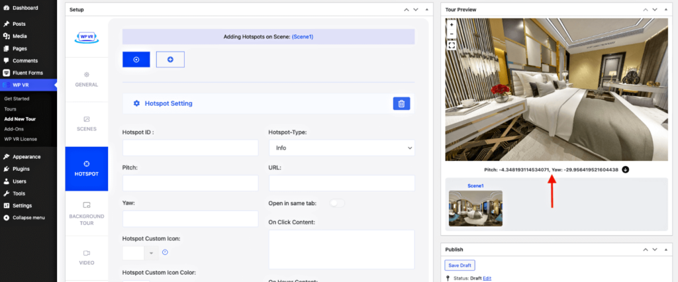This screenshot has height=282, width=678.
Task: Open Fluent Forms in the sidebar
Action: 28,73
